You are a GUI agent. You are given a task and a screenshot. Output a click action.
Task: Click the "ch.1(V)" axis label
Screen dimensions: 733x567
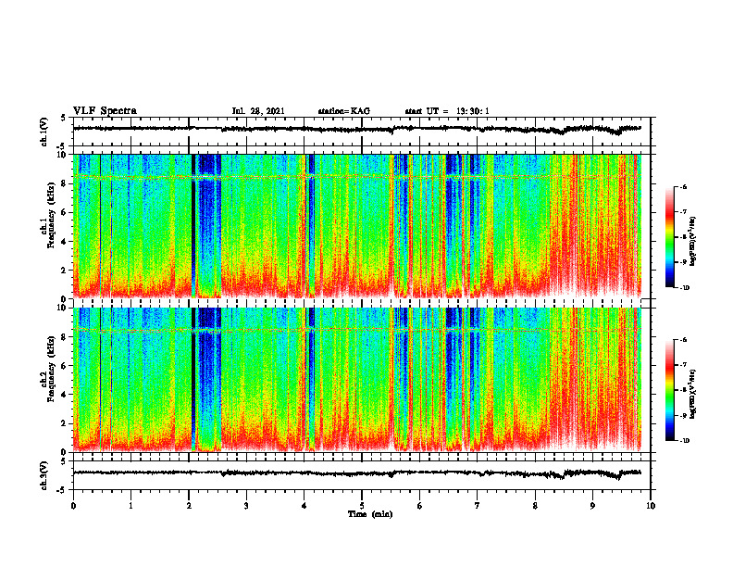click(44, 132)
